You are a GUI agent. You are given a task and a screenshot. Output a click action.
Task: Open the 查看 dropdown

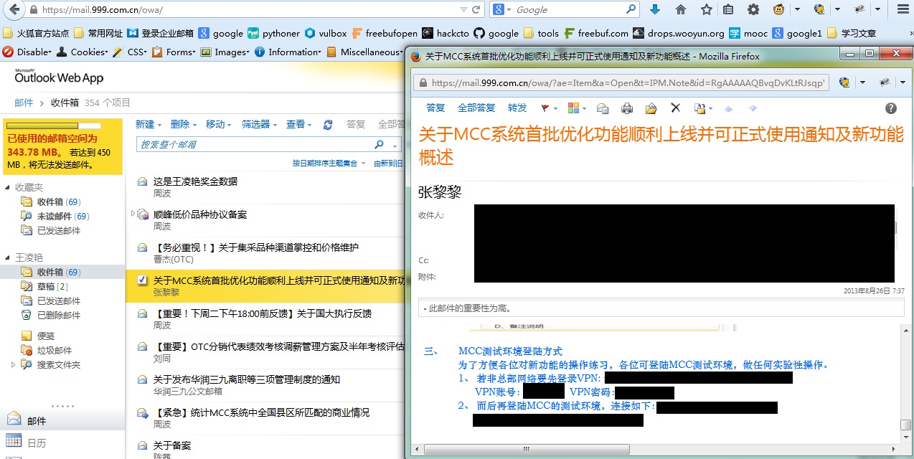(299, 125)
